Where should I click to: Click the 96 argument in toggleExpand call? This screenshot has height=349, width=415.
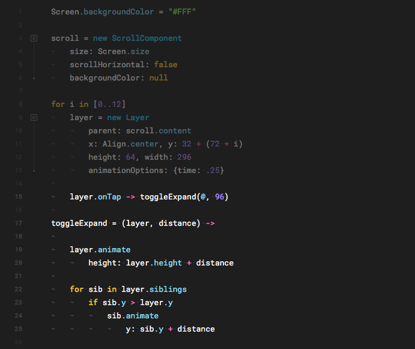coord(219,197)
